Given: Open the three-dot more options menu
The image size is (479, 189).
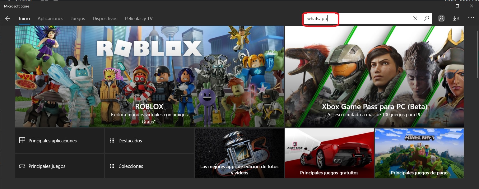Looking at the screenshot, I should point(471,18).
